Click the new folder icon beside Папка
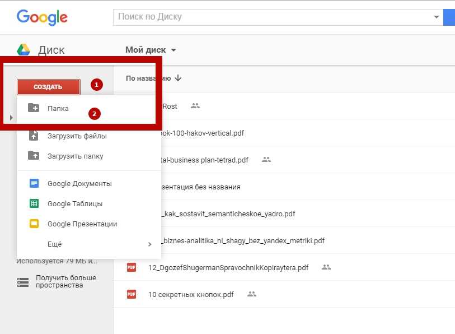 [34, 108]
